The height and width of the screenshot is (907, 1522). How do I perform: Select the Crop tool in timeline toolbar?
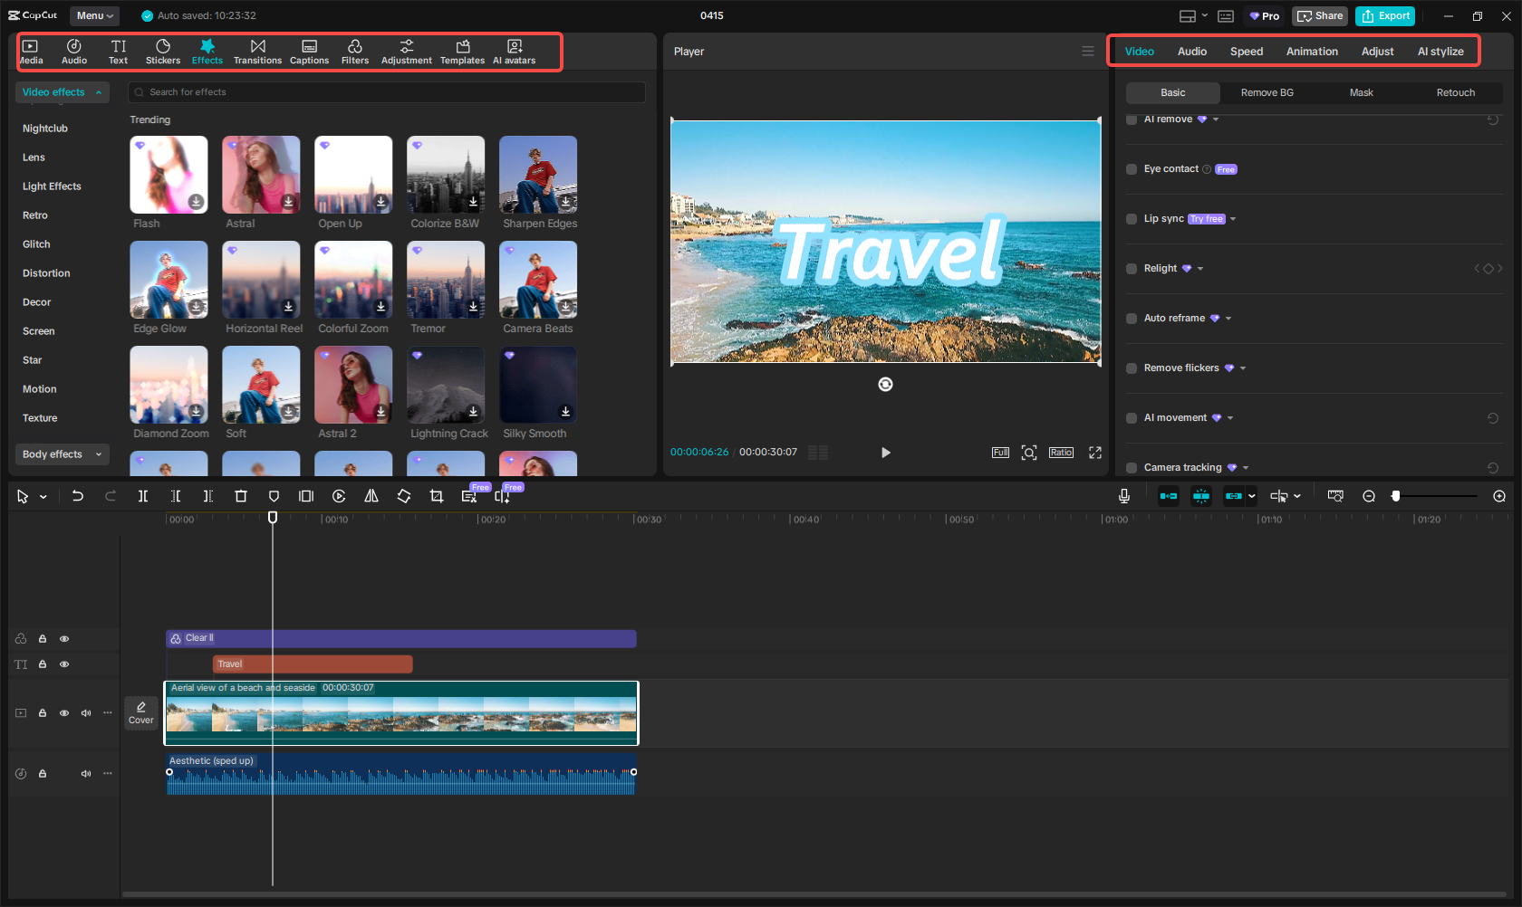tap(437, 496)
